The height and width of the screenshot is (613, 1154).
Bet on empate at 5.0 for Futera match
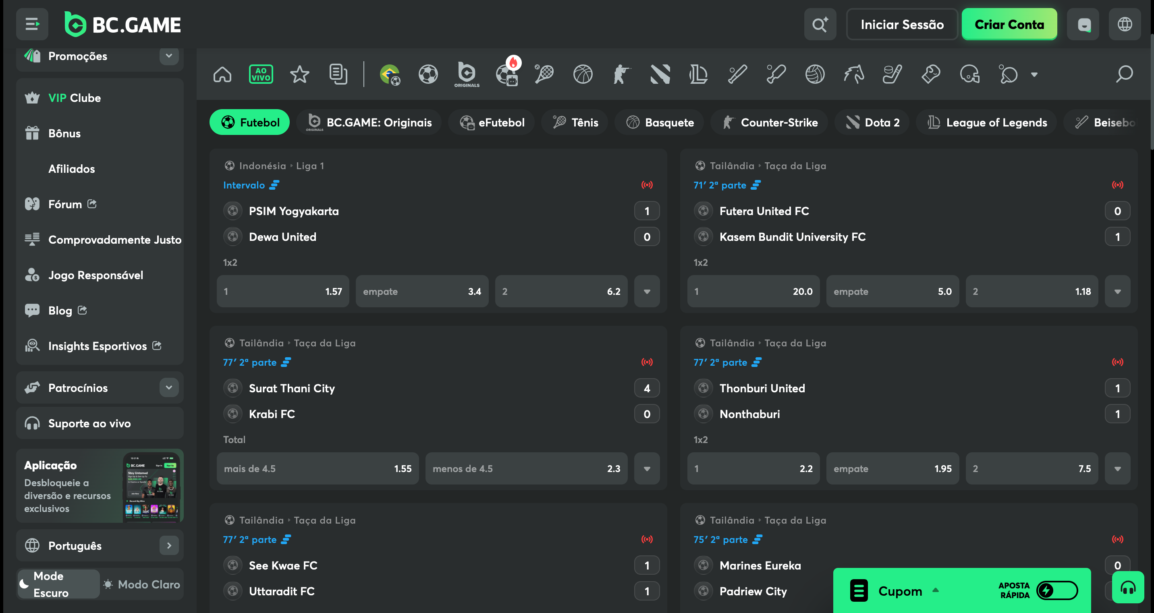click(892, 292)
